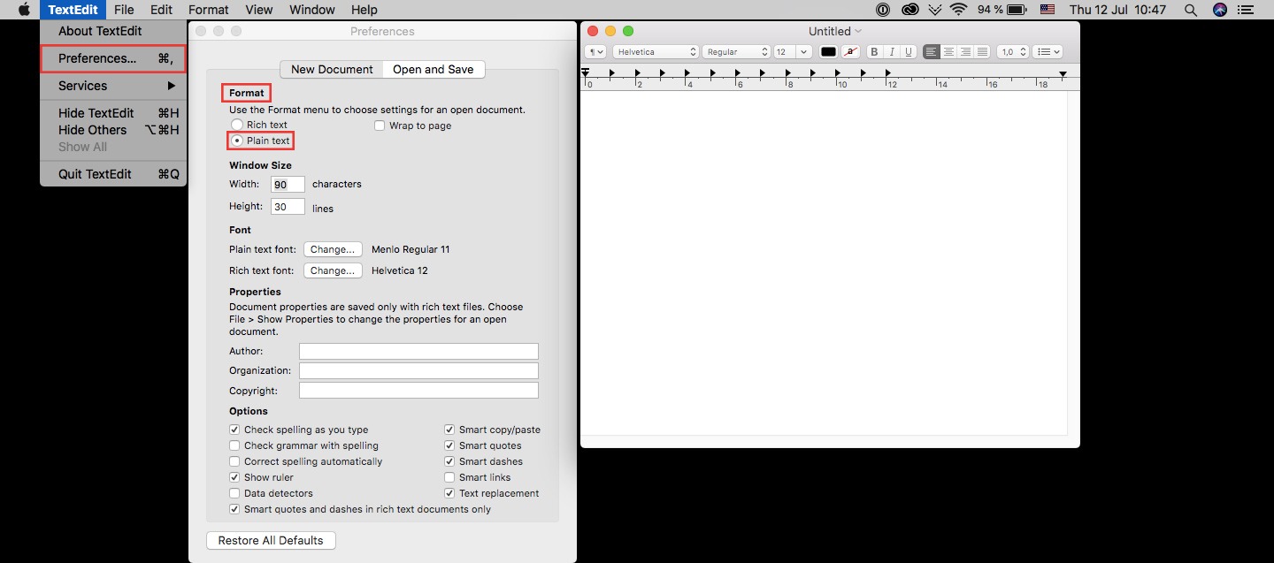Open the list bullets dropdown
Screen dimensions: 1274x563
point(1048,52)
